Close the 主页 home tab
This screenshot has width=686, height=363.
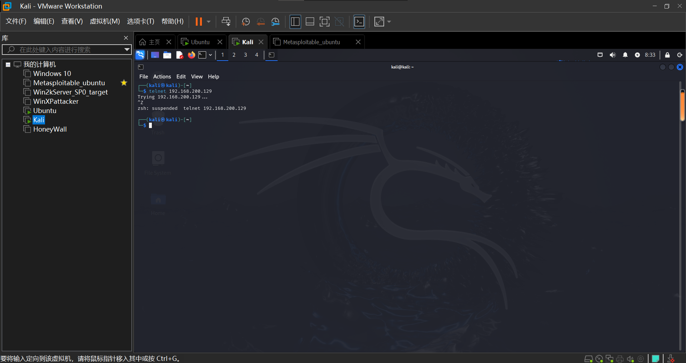169,42
